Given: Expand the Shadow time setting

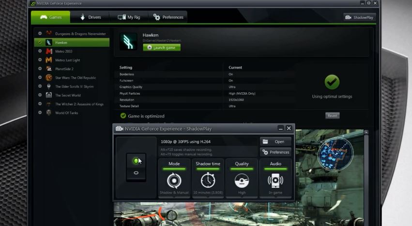Looking at the screenshot, I should (x=208, y=178).
